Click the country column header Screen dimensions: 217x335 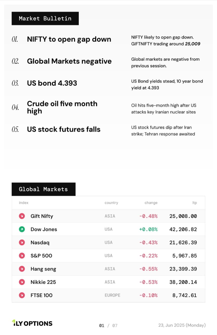[111, 203]
